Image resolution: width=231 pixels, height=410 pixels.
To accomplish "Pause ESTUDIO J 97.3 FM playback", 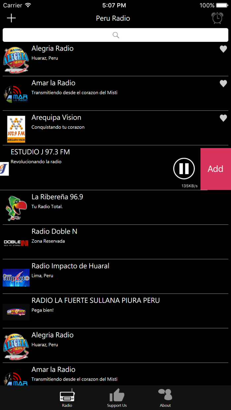I will tap(184, 169).
